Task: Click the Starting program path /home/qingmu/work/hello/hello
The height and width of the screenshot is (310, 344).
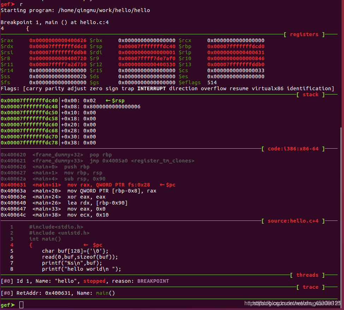Action: point(104,10)
